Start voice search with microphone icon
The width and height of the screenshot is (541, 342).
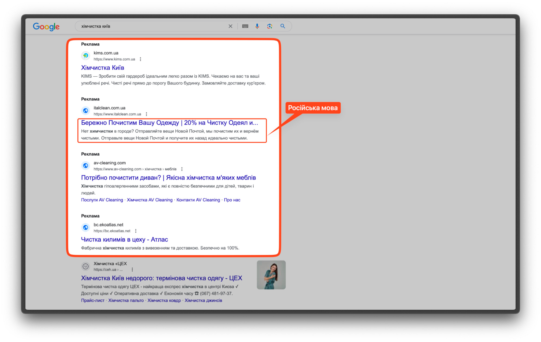(257, 26)
